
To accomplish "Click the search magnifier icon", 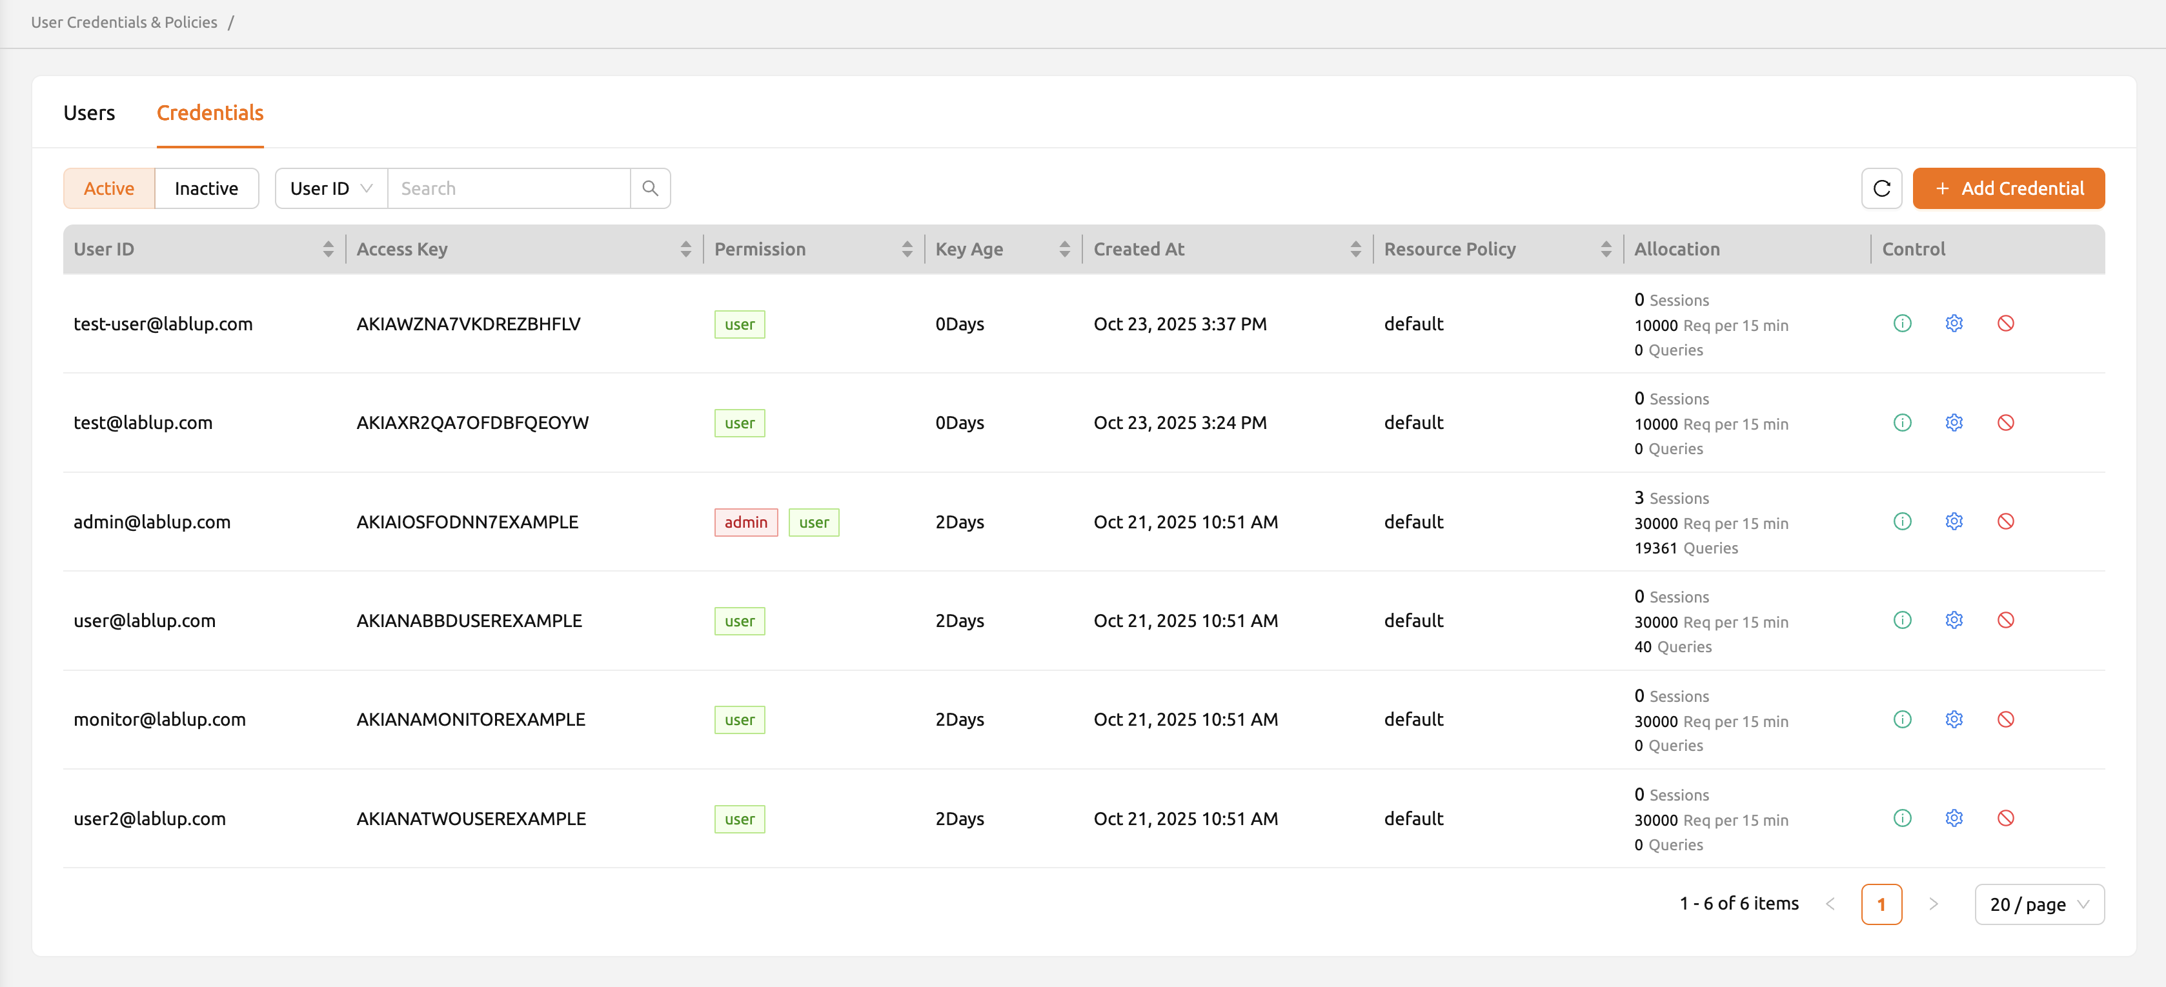I will click(650, 188).
